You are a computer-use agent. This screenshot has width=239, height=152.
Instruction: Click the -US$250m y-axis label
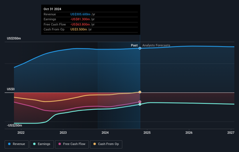coord(15,125)
